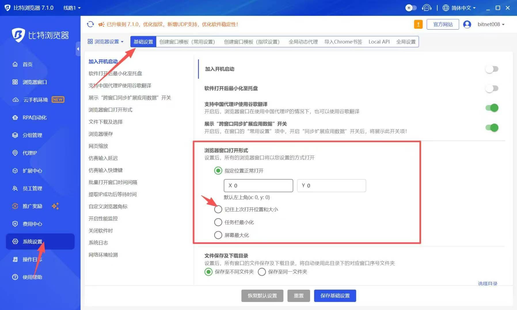The height and width of the screenshot is (310, 517).
Task: Select 扩展中心 from the sidebar
Action: point(32,170)
